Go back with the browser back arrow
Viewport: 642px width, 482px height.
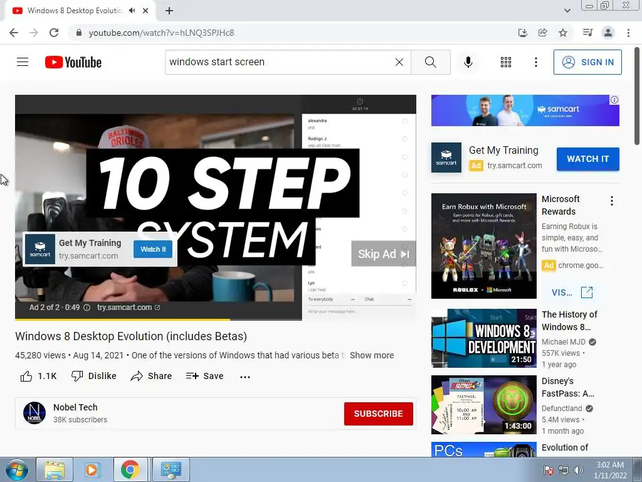point(14,33)
